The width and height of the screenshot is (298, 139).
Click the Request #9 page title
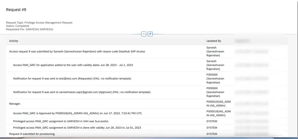pos(16,10)
